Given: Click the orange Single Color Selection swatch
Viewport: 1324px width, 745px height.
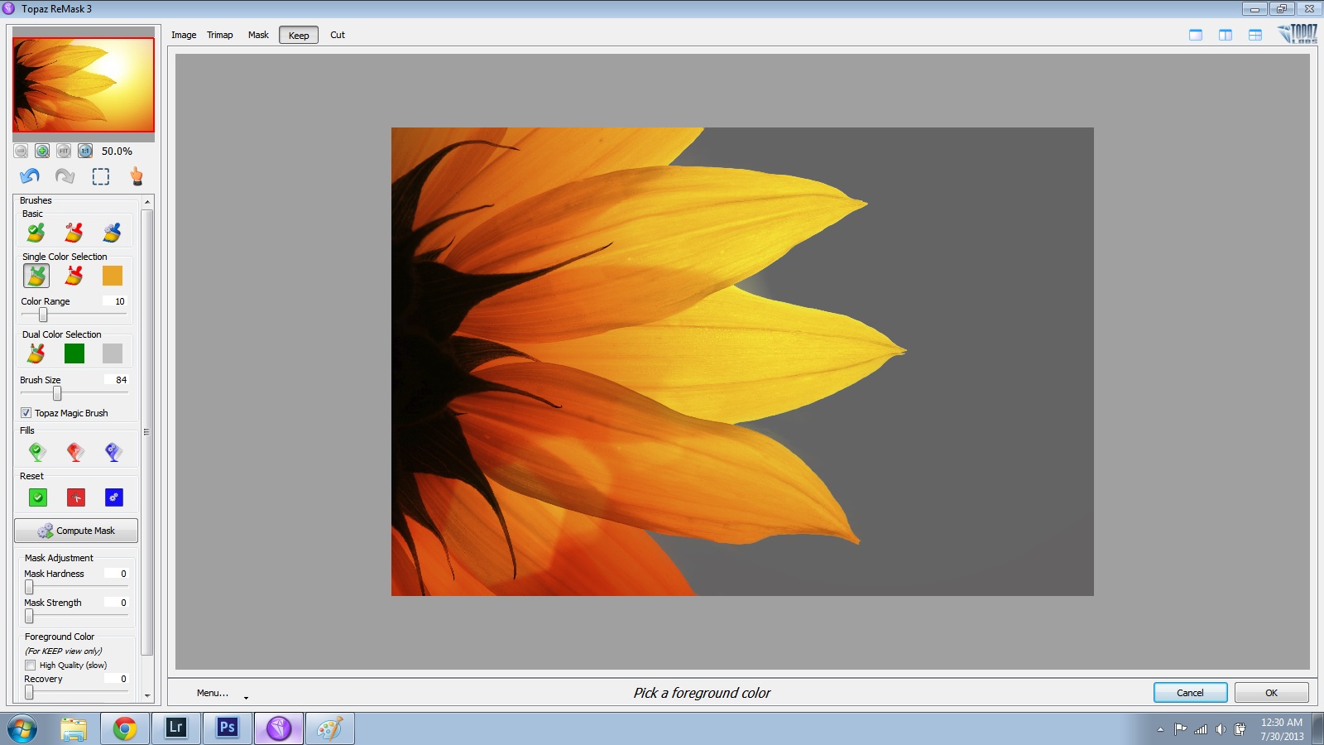Looking at the screenshot, I should 113,276.
